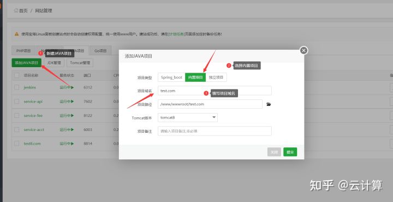
Task: Select 内置项目 project type
Action: pyautogui.click(x=195, y=78)
